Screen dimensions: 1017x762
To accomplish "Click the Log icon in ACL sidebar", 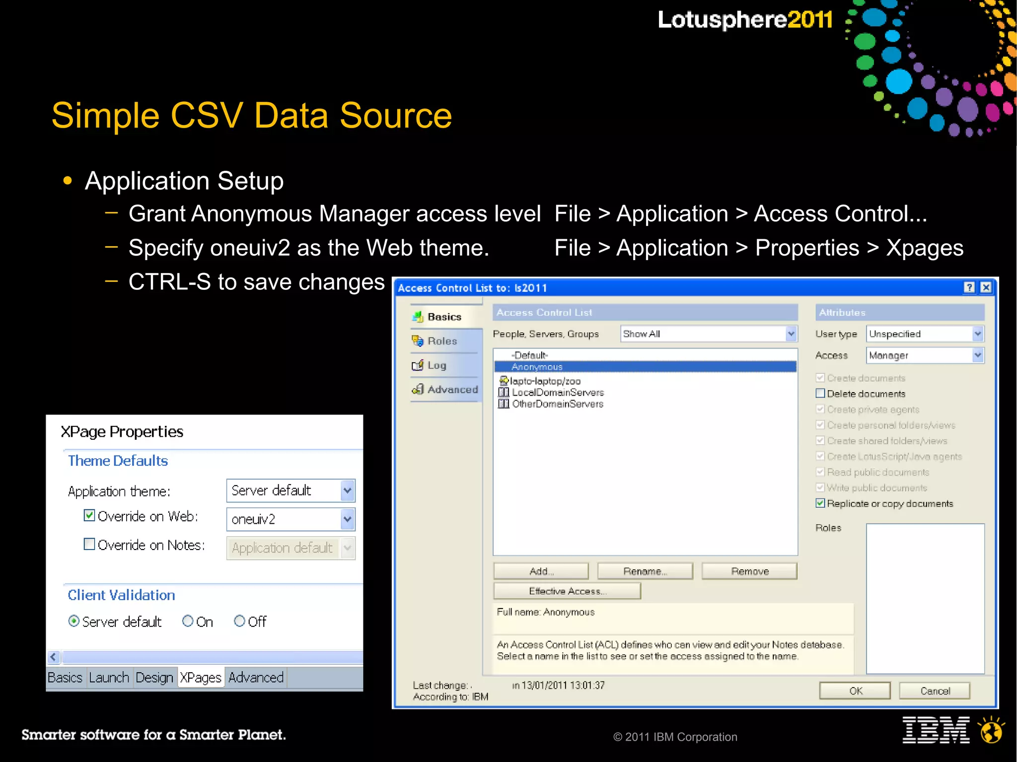I will coord(418,365).
